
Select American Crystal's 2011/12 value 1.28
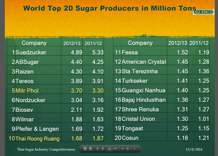pos(204,62)
